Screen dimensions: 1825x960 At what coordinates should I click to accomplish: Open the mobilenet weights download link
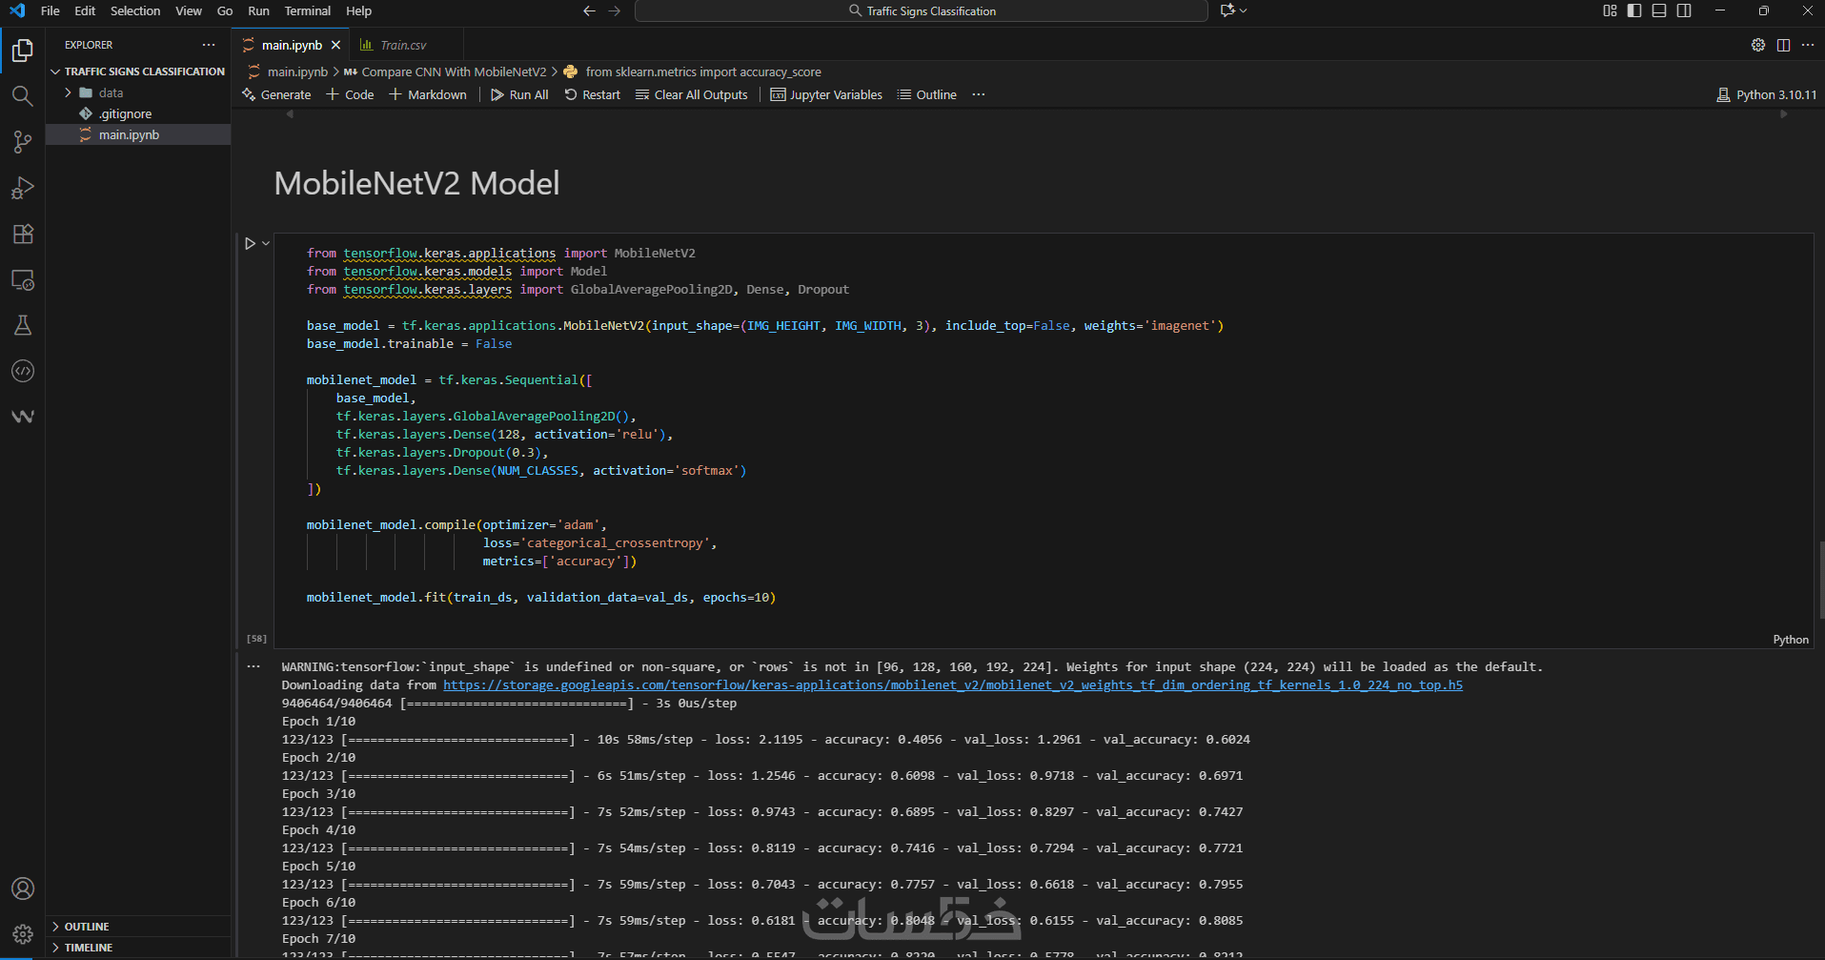tap(952, 685)
